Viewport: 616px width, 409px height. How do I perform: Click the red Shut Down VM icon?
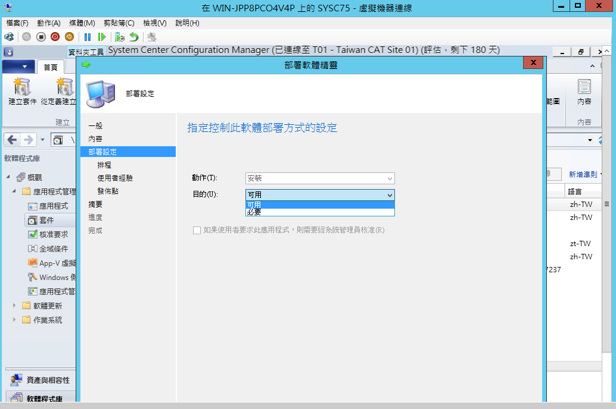coord(55,37)
